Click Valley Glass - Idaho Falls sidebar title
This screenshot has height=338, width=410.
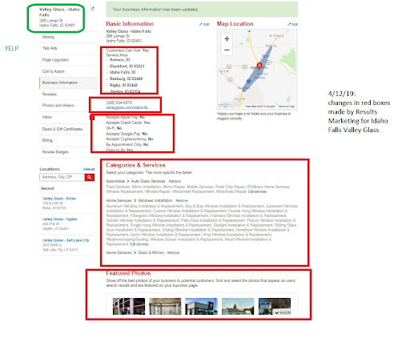(x=59, y=12)
